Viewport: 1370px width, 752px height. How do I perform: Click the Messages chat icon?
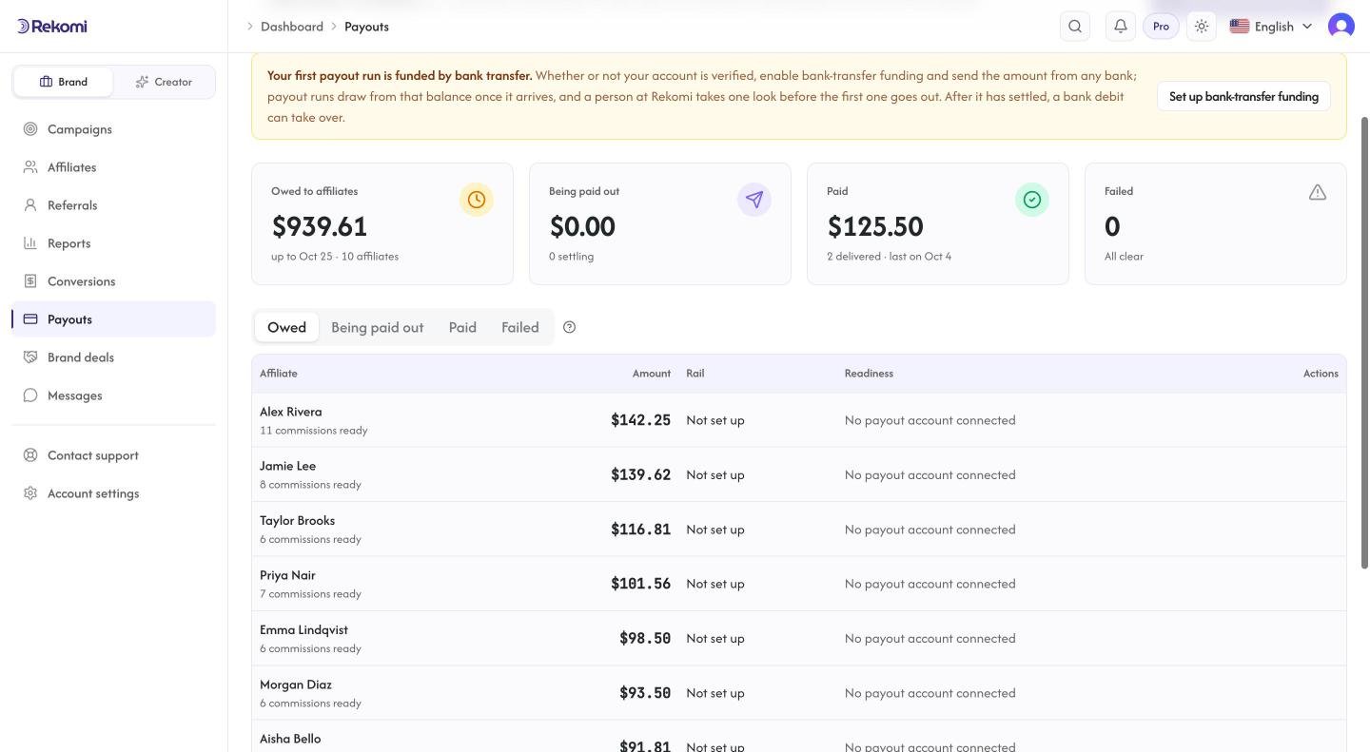30,395
